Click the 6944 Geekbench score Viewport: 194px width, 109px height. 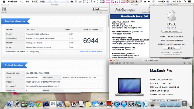[x=91, y=41]
